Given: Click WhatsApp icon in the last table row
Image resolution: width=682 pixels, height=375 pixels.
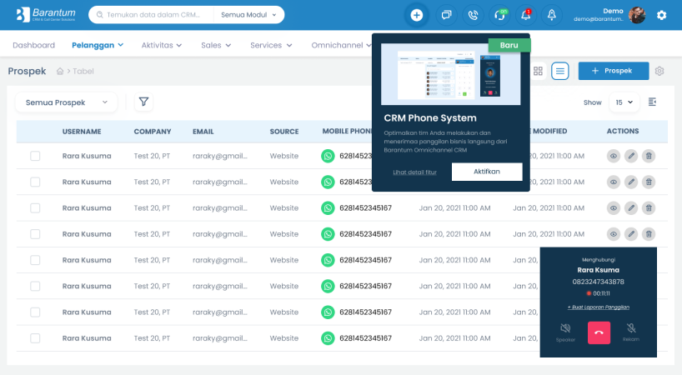Looking at the screenshot, I should click(328, 338).
